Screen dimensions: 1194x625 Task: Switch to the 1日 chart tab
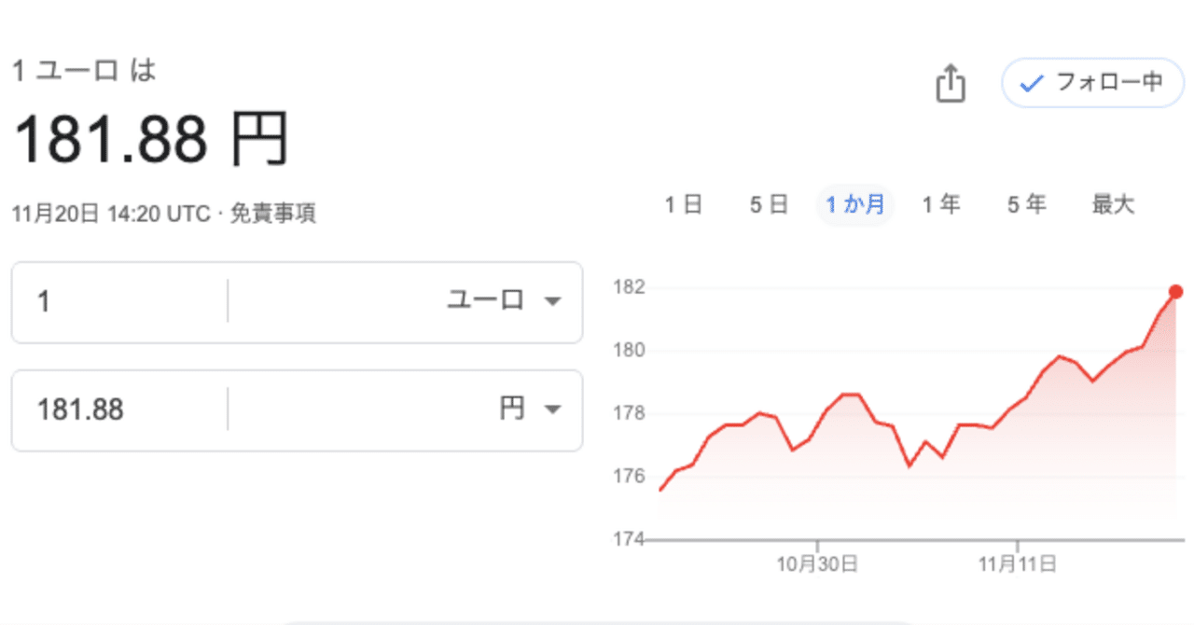[684, 204]
